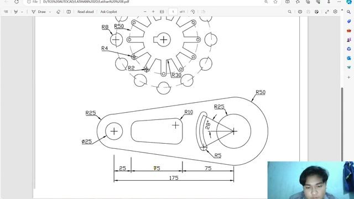The width and height of the screenshot is (354, 199).
Task: Open sidebar Microsoft 365 icon
Action: tap(349, 49)
